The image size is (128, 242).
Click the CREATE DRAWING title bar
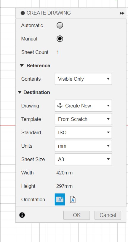71,13
